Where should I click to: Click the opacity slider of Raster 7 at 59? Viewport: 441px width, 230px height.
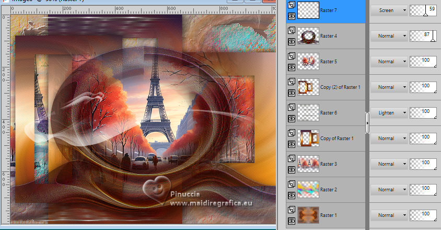[x=423, y=10]
